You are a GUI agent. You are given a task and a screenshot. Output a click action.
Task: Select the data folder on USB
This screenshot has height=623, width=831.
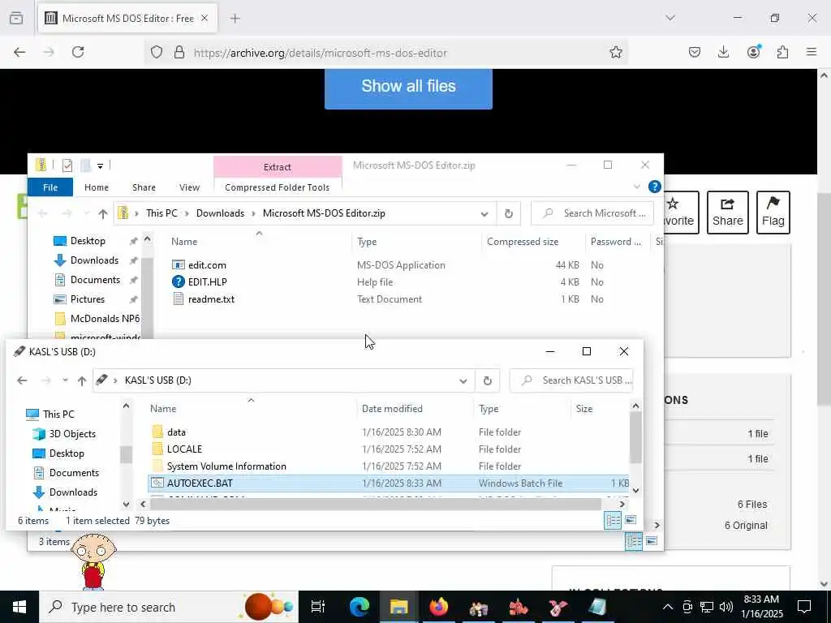click(x=176, y=432)
